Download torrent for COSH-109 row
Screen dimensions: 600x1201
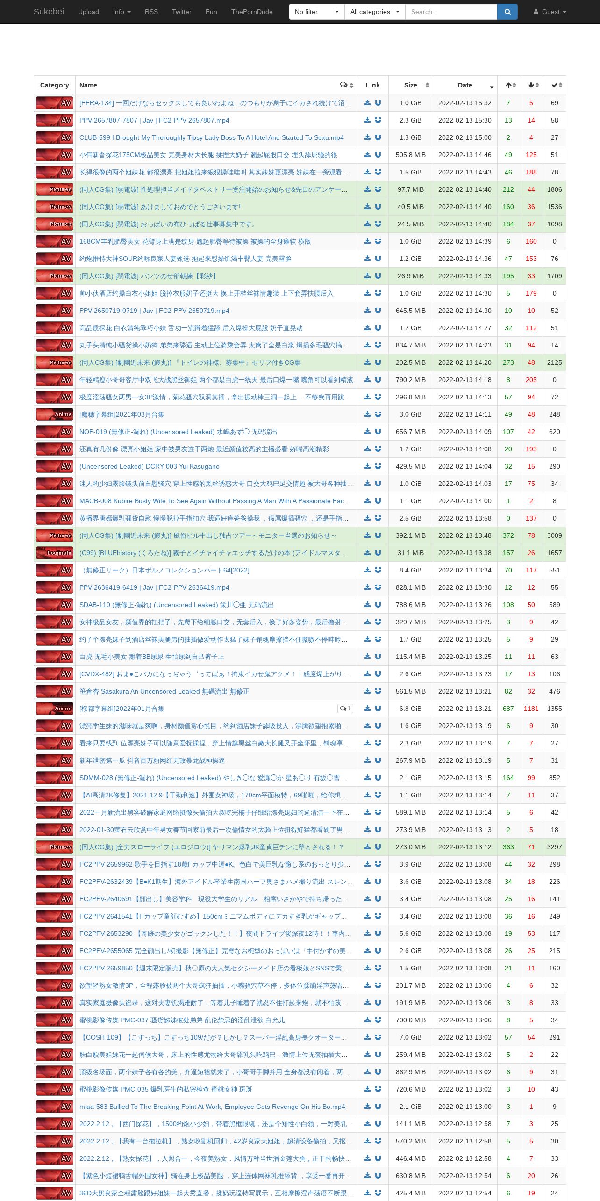pos(368,1037)
